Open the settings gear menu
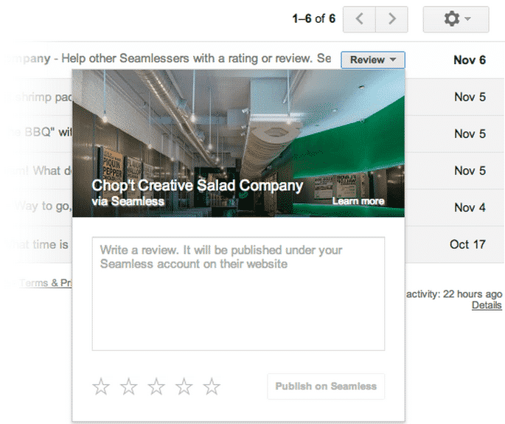 (456, 19)
